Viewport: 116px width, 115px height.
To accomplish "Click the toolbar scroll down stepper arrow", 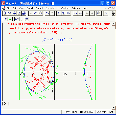I will point(114,15).
